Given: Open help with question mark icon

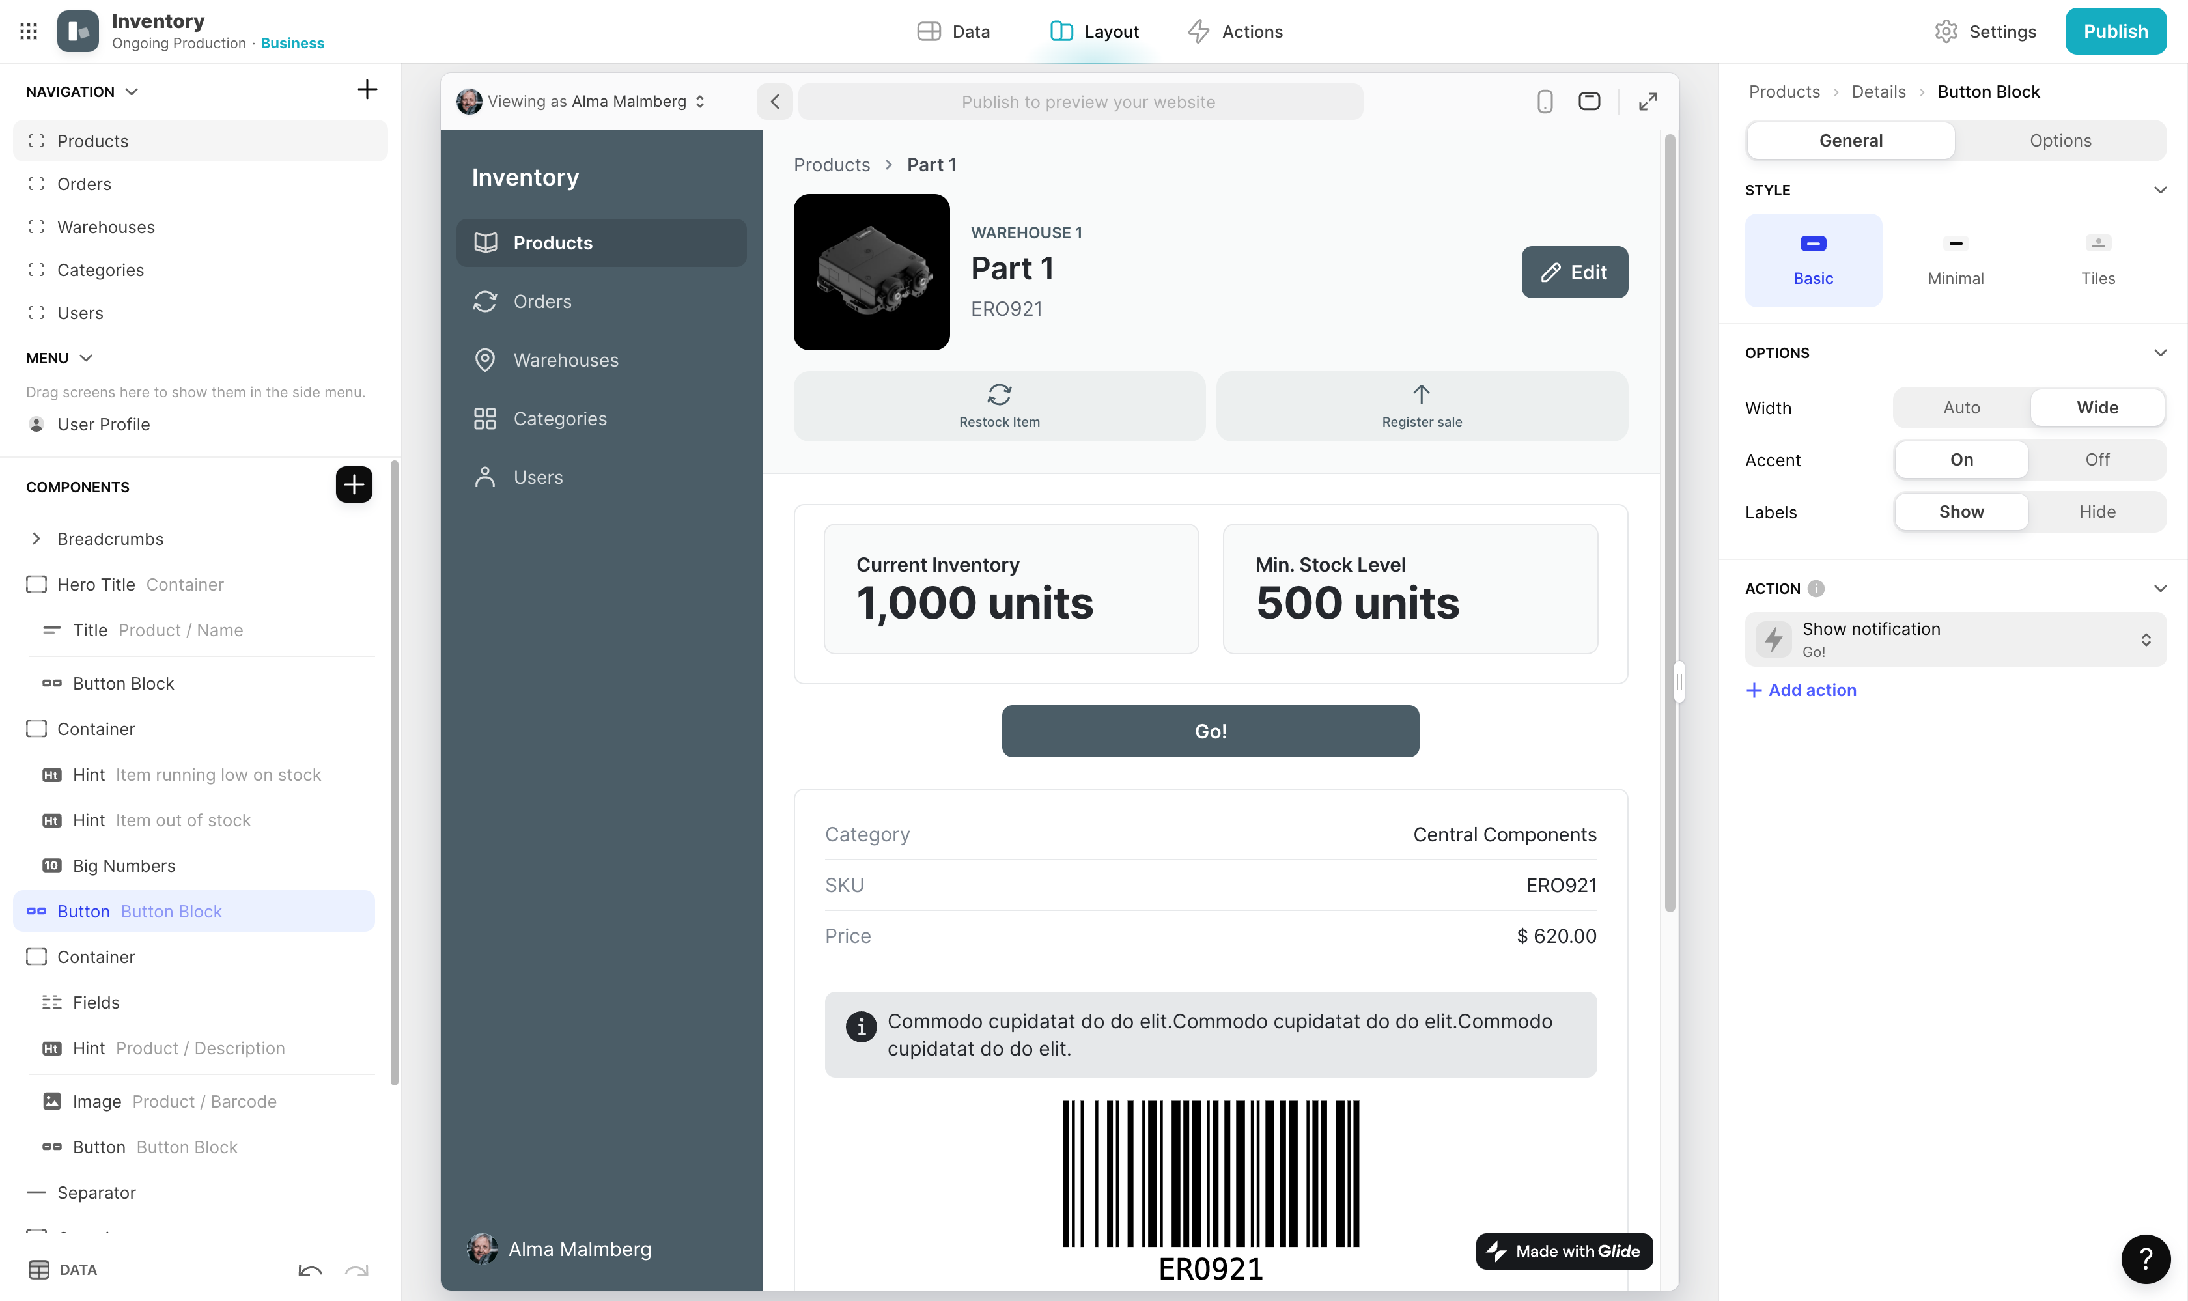Looking at the screenshot, I should (x=2145, y=1259).
